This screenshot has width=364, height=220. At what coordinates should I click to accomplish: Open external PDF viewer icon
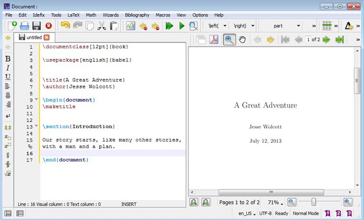pos(214,40)
